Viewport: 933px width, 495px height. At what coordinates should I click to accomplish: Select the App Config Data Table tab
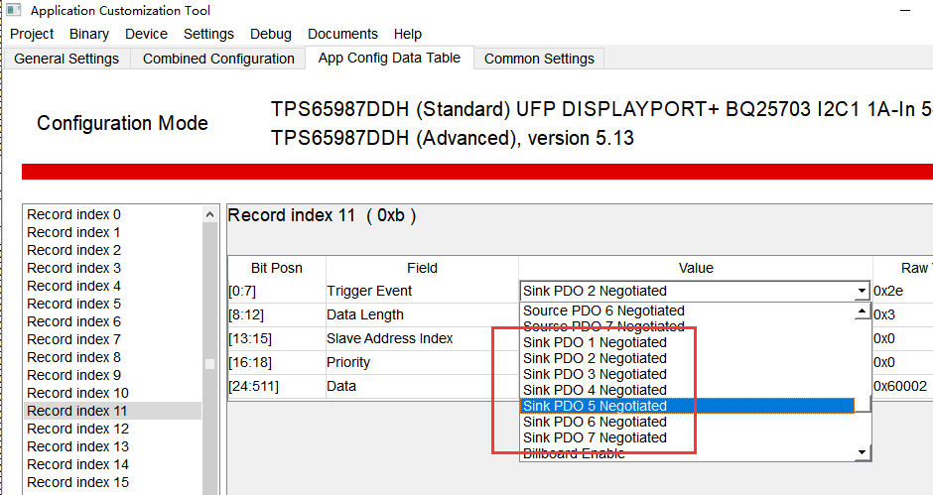tap(389, 58)
